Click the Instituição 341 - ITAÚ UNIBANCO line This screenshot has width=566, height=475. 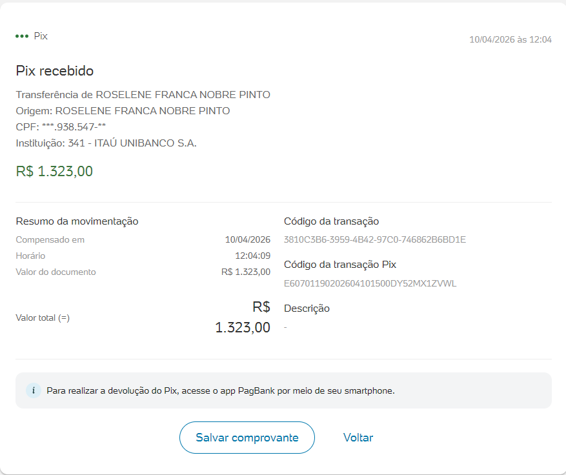[106, 143]
